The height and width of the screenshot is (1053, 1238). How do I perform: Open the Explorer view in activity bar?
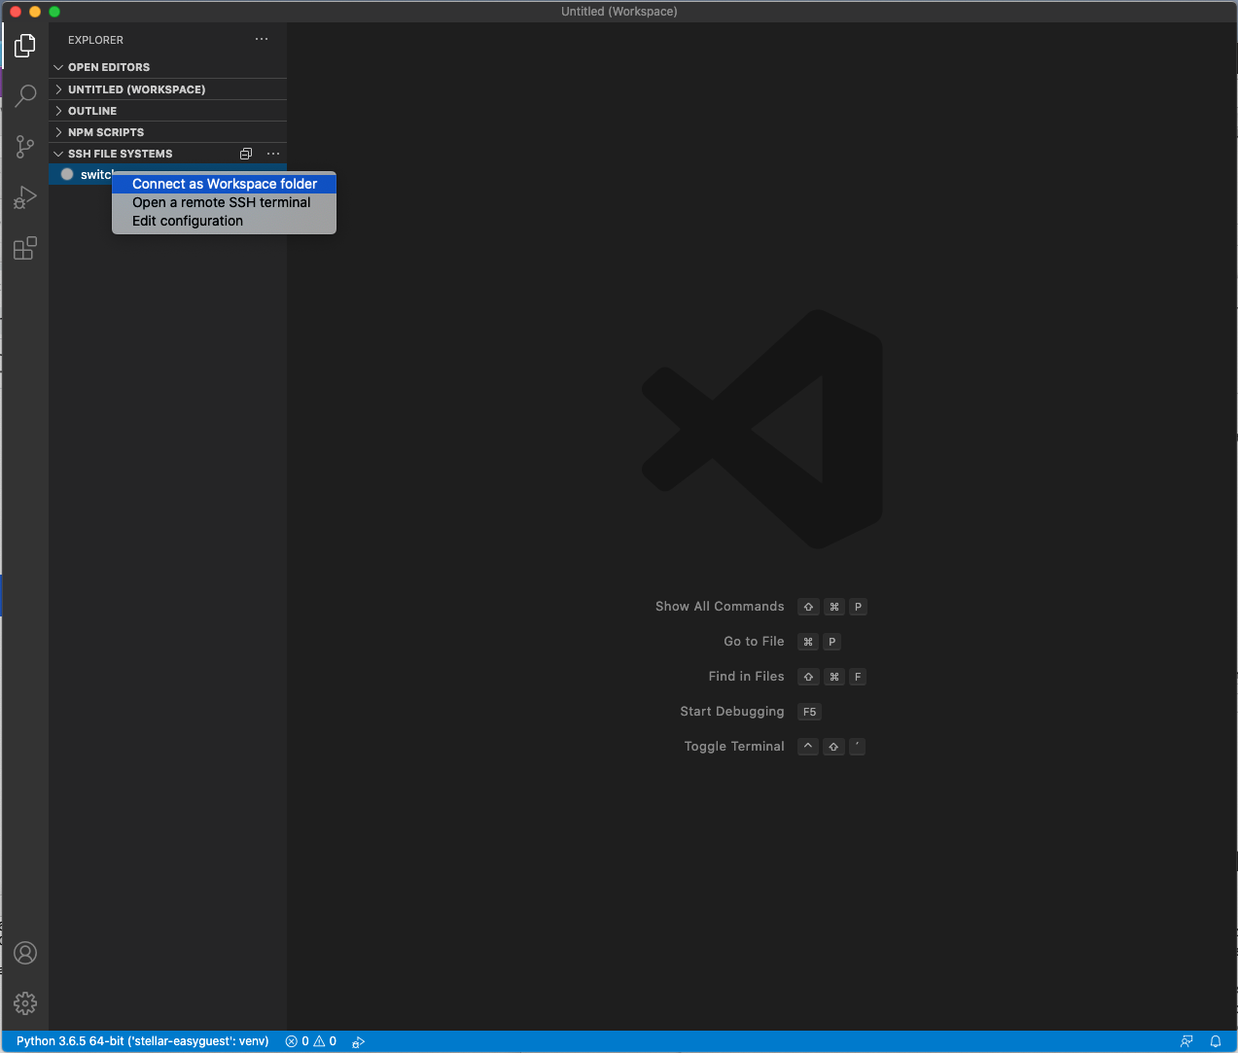pyautogui.click(x=25, y=46)
